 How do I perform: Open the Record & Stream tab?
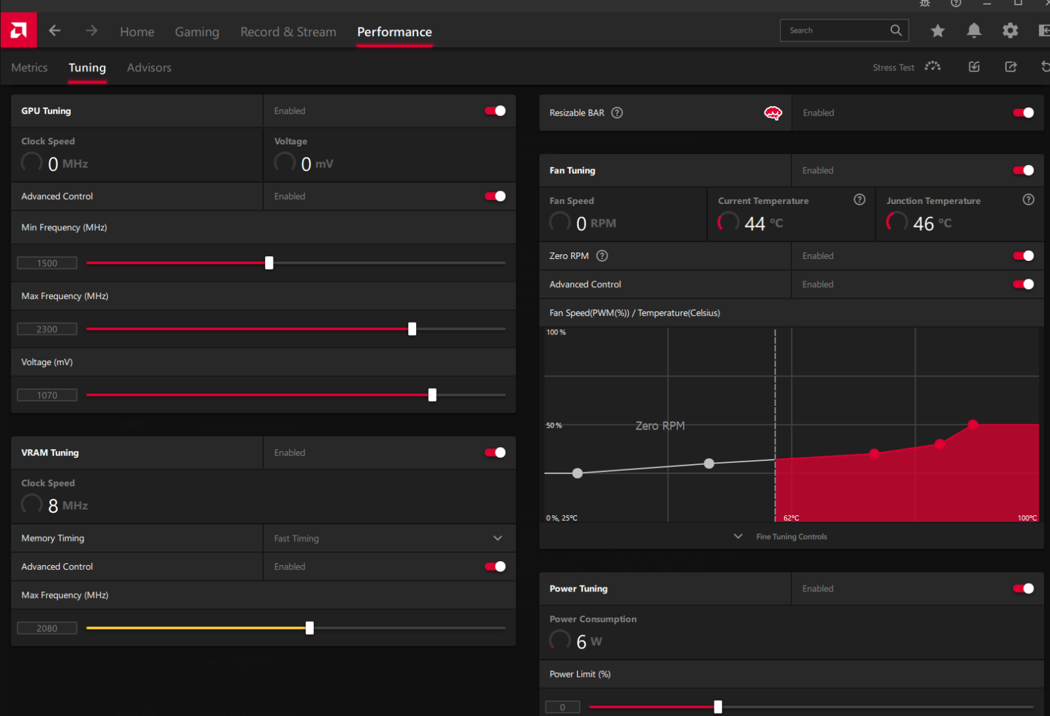click(x=288, y=31)
